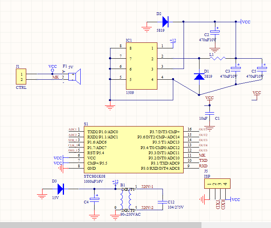Click the 220V-1 net label
The width and height of the screenshot is (271, 228).
[147, 187]
